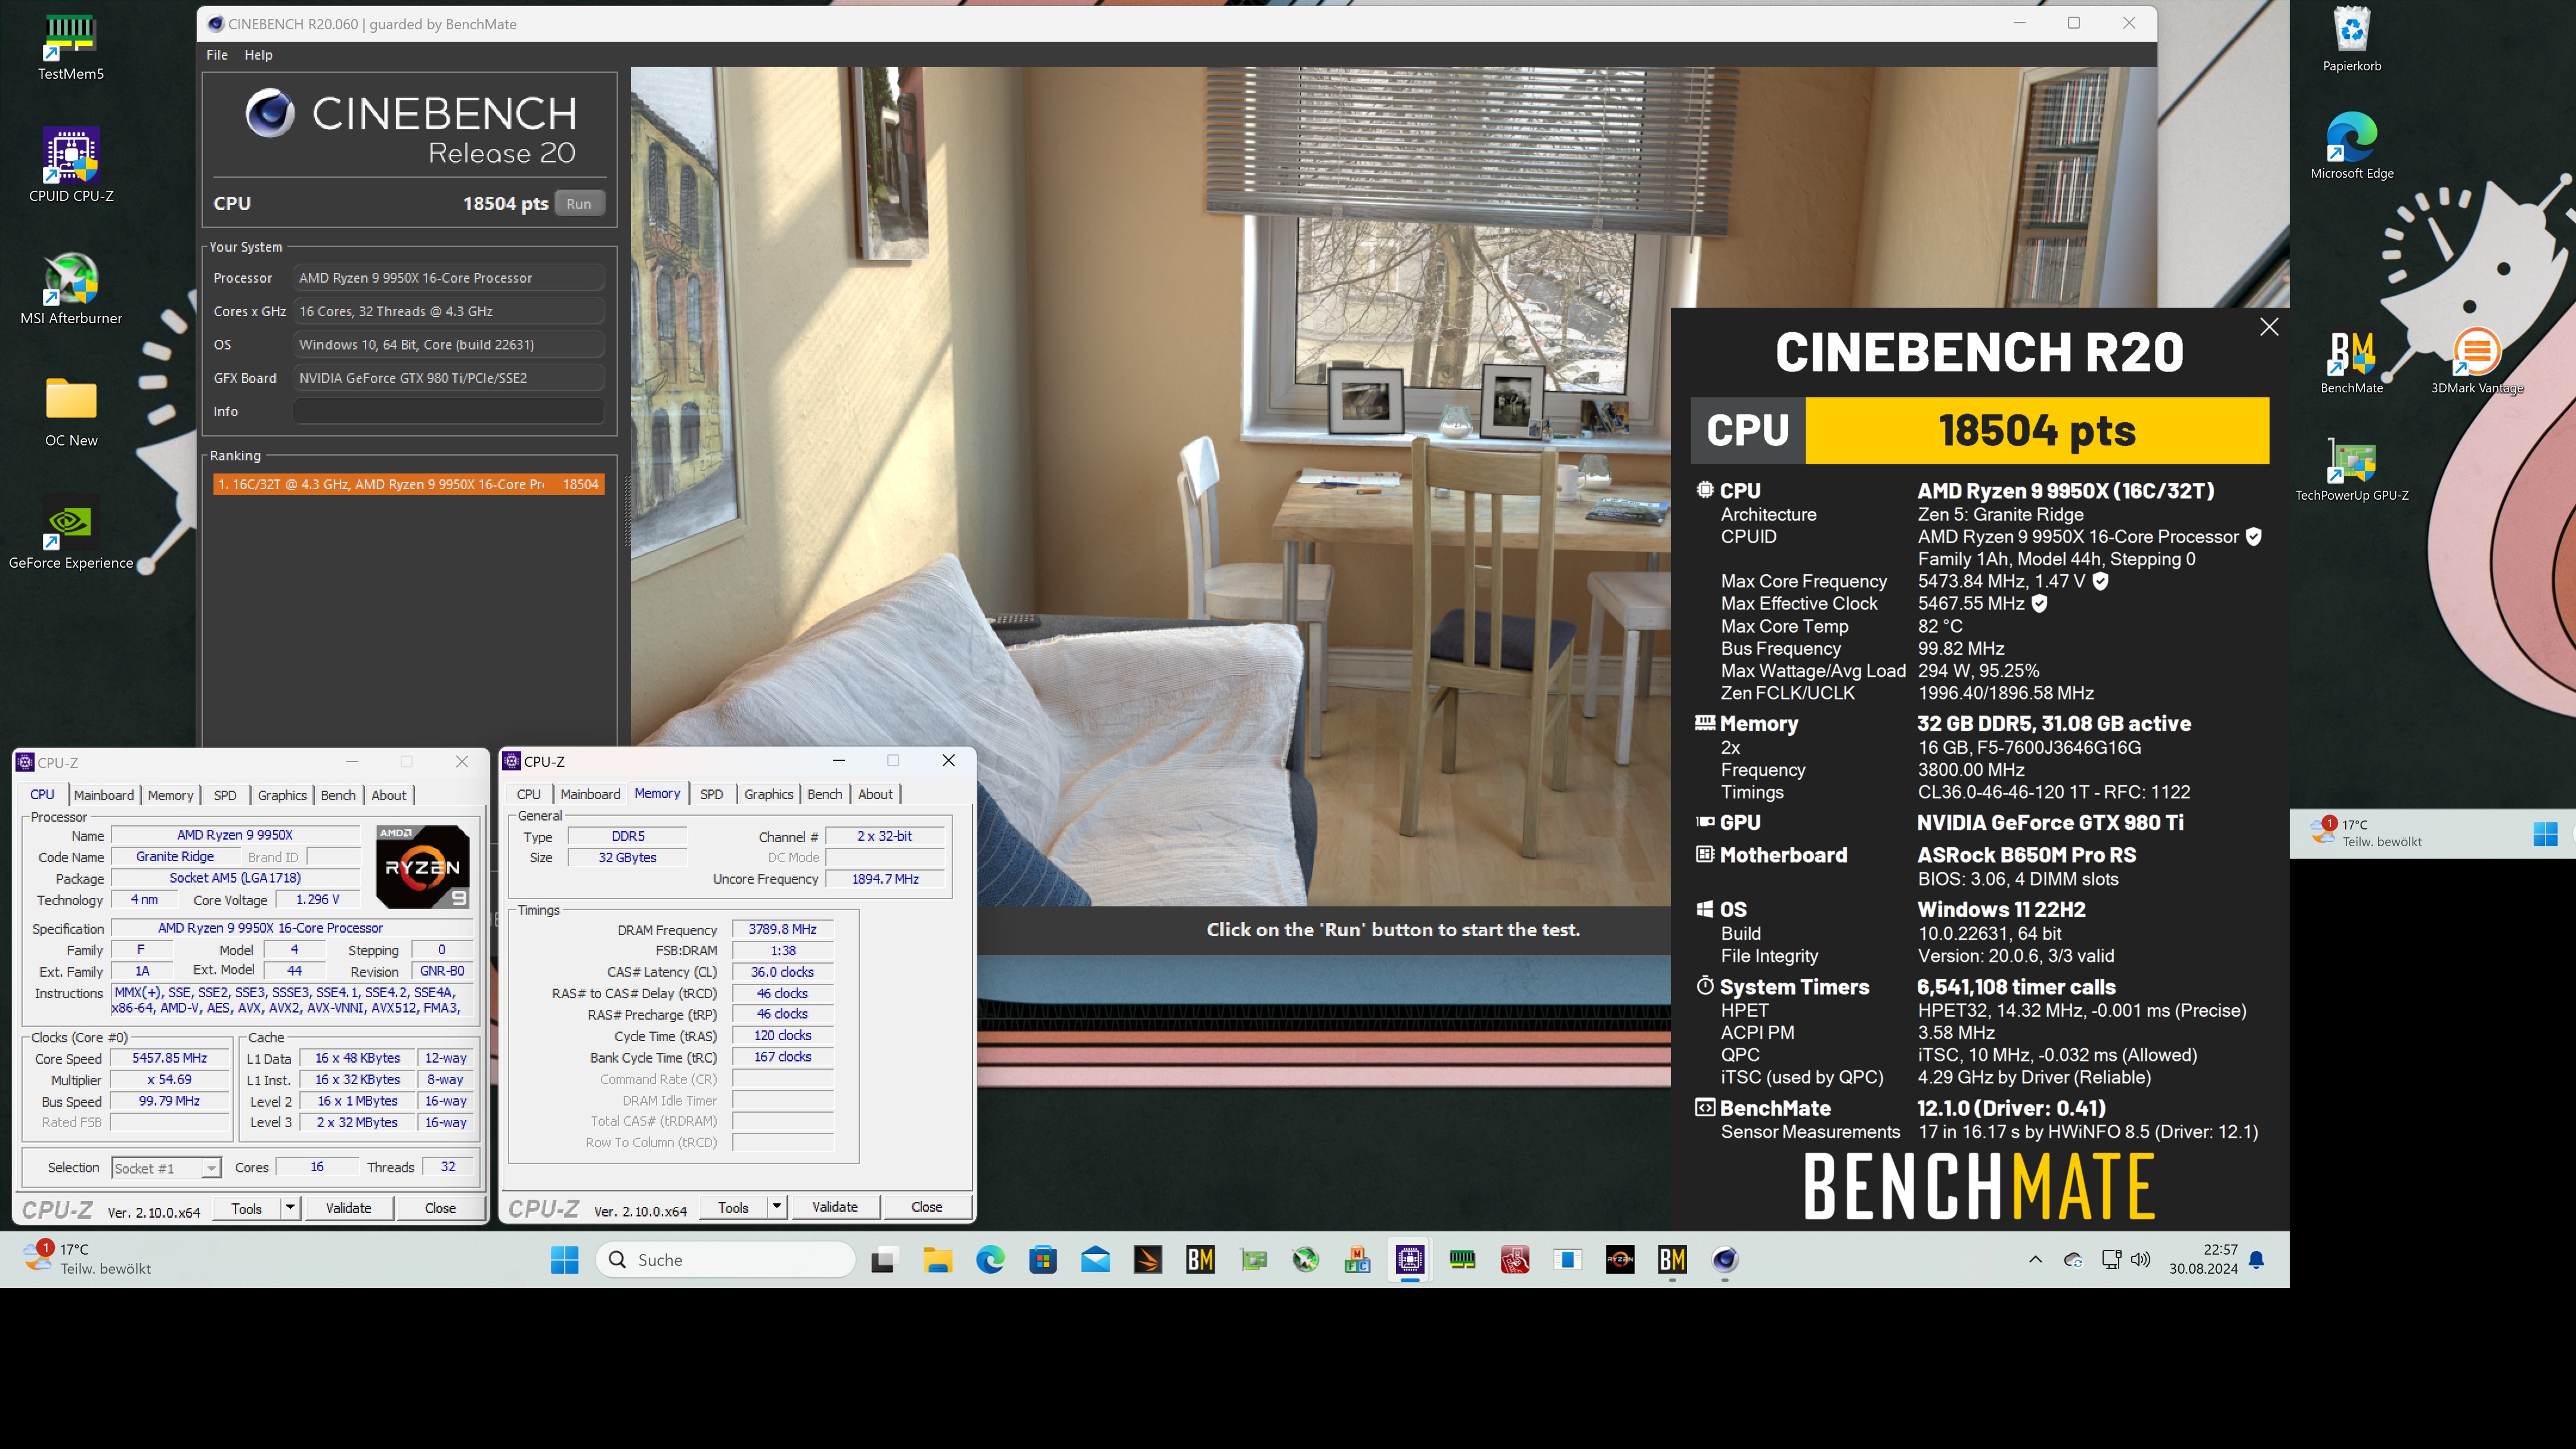Open TestMem5 desktop shortcut
The height and width of the screenshot is (1449, 2576).
(x=71, y=46)
